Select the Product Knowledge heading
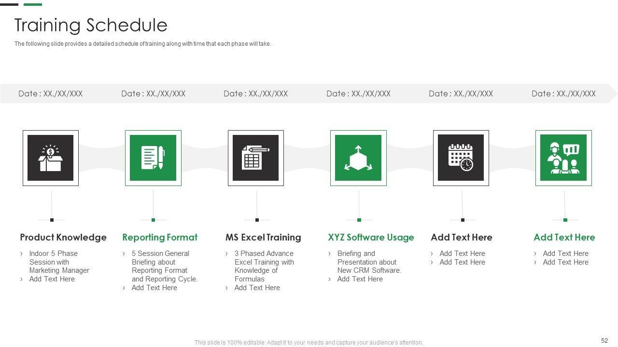 [x=63, y=237]
